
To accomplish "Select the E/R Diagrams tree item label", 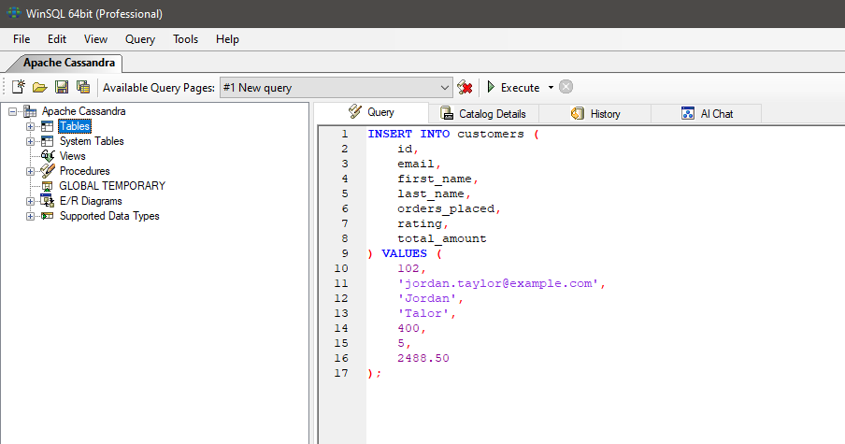I will point(91,201).
